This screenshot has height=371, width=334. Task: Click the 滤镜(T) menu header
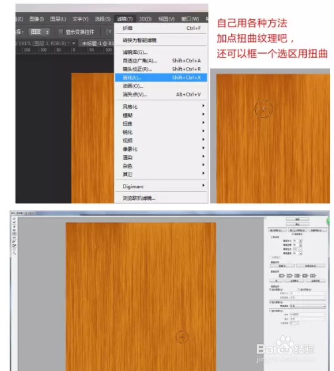[125, 19]
